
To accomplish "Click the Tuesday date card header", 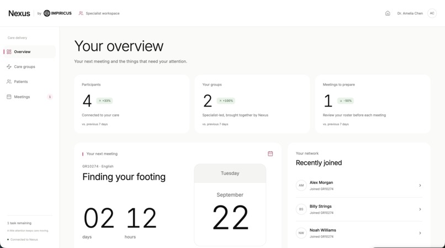I will point(230,173).
